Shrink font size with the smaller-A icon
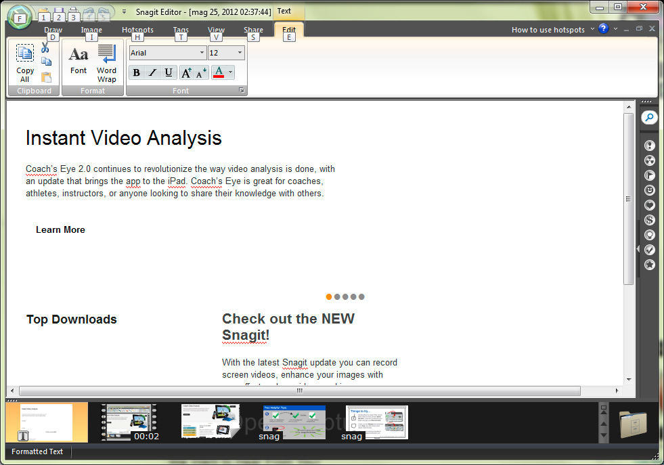664x465 pixels. click(x=201, y=73)
